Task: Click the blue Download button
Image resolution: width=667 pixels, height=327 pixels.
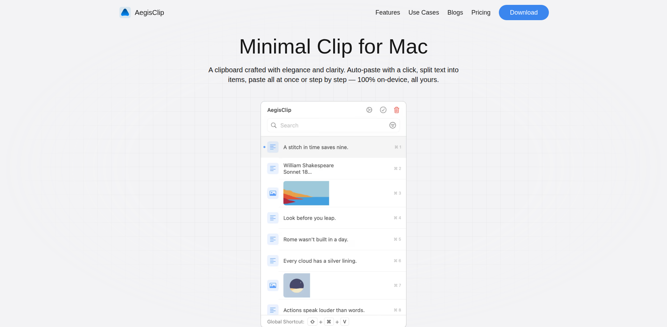Action: click(x=524, y=13)
